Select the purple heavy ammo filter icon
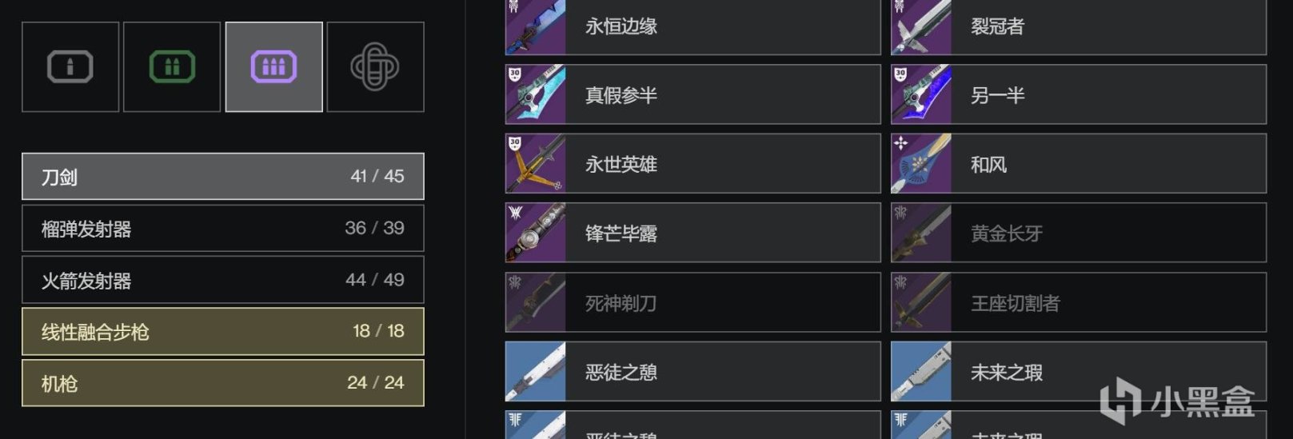 [274, 67]
